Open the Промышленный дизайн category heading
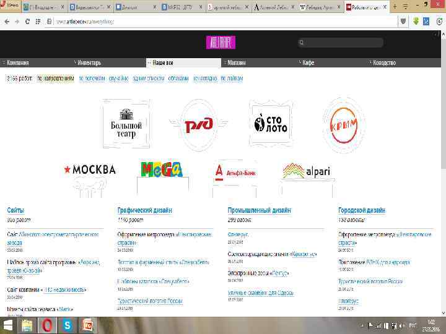Image resolution: width=446 pixels, height=334 pixels. coord(259,210)
